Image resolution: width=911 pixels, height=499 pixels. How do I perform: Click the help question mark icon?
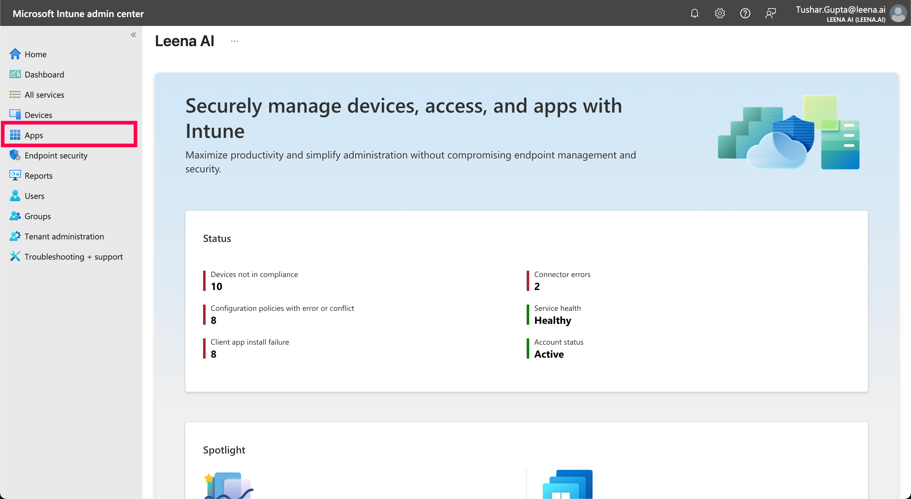(745, 13)
